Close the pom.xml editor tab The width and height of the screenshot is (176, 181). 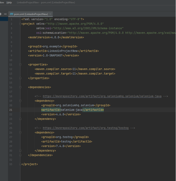click(x=50, y=14)
